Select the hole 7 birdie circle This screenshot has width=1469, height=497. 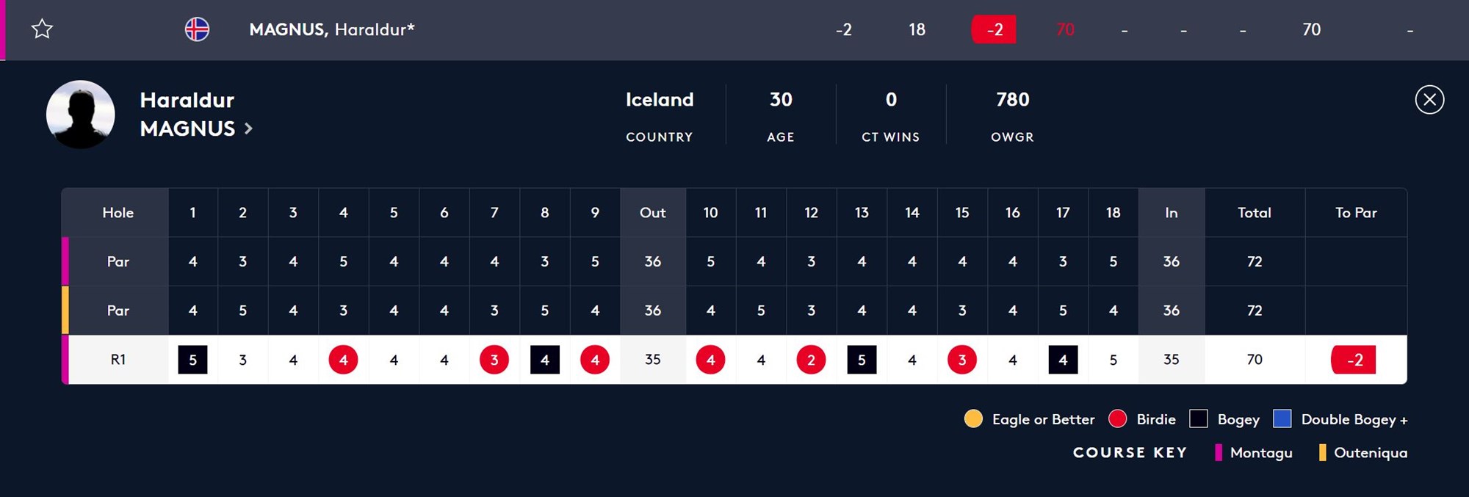[x=494, y=360]
